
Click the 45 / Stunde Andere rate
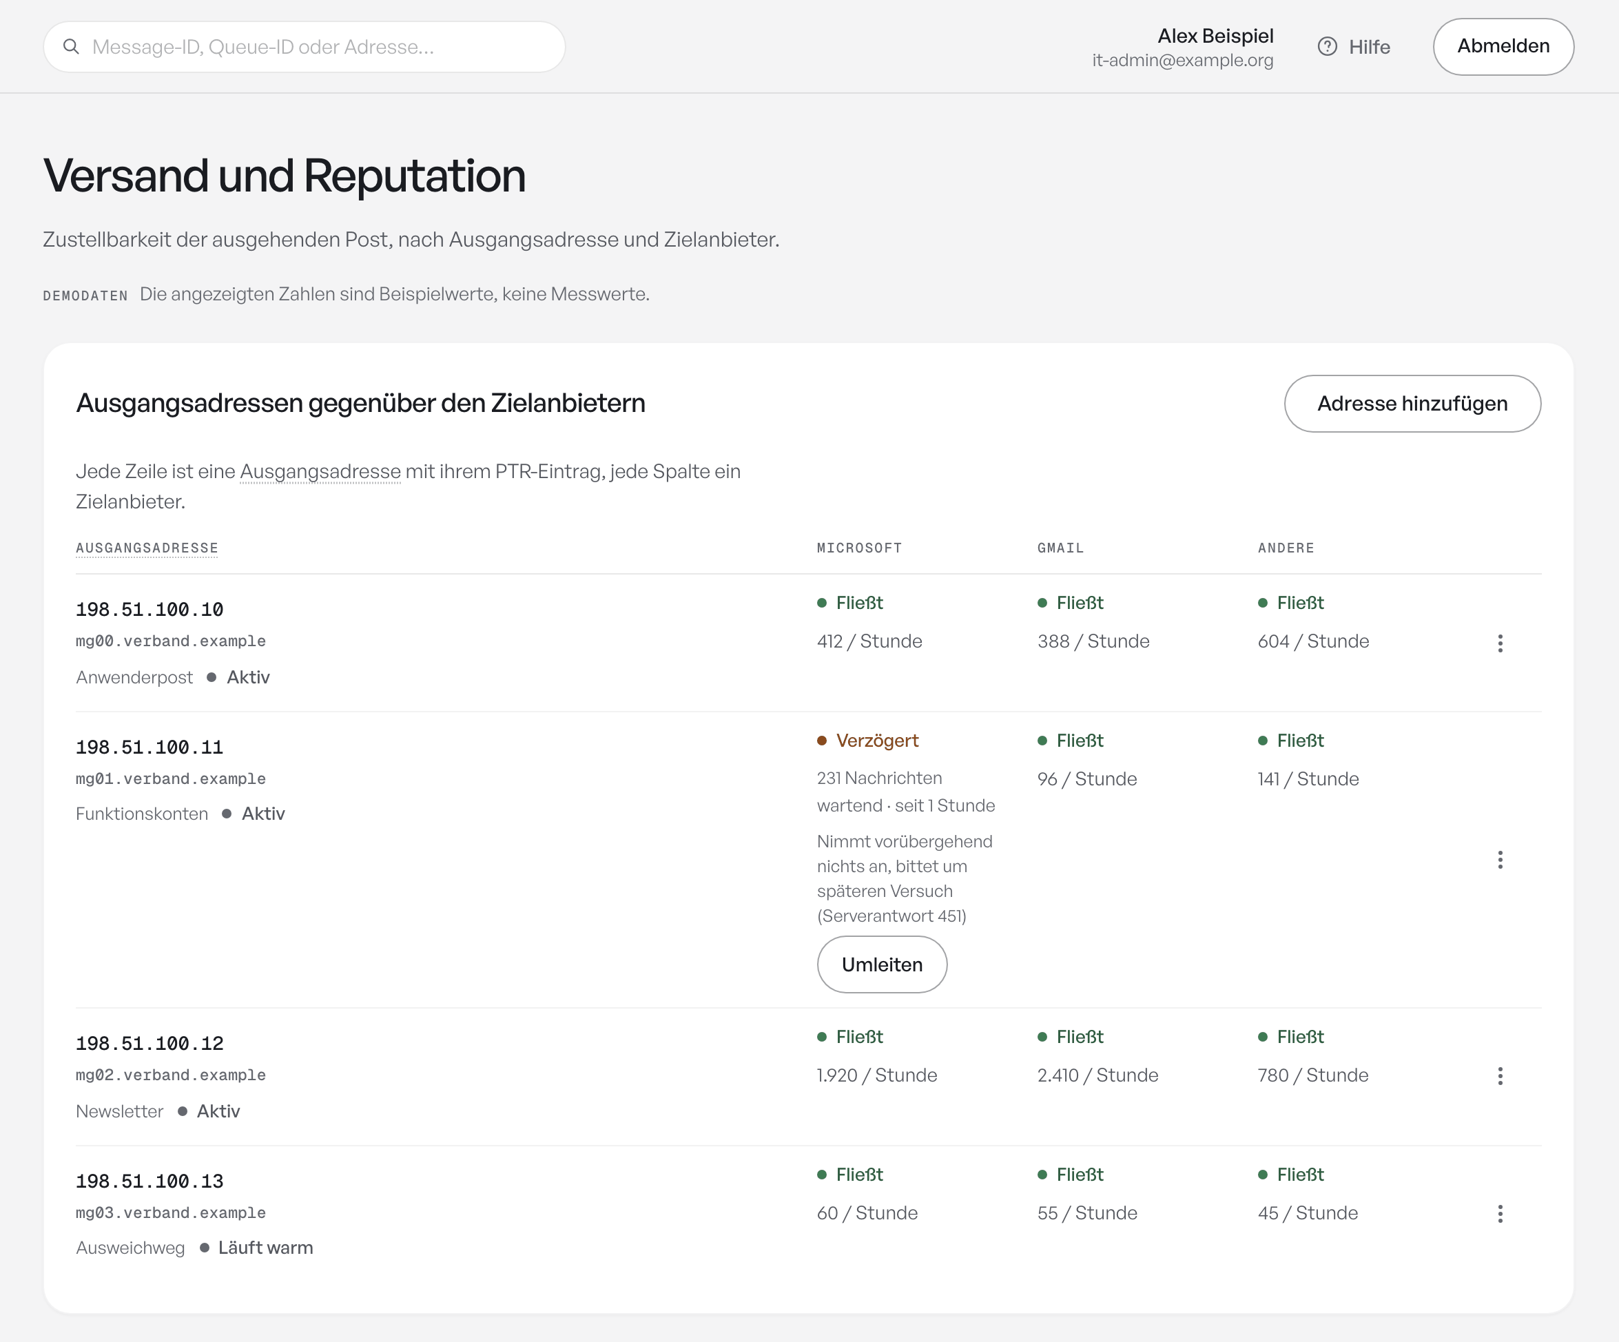(1308, 1213)
